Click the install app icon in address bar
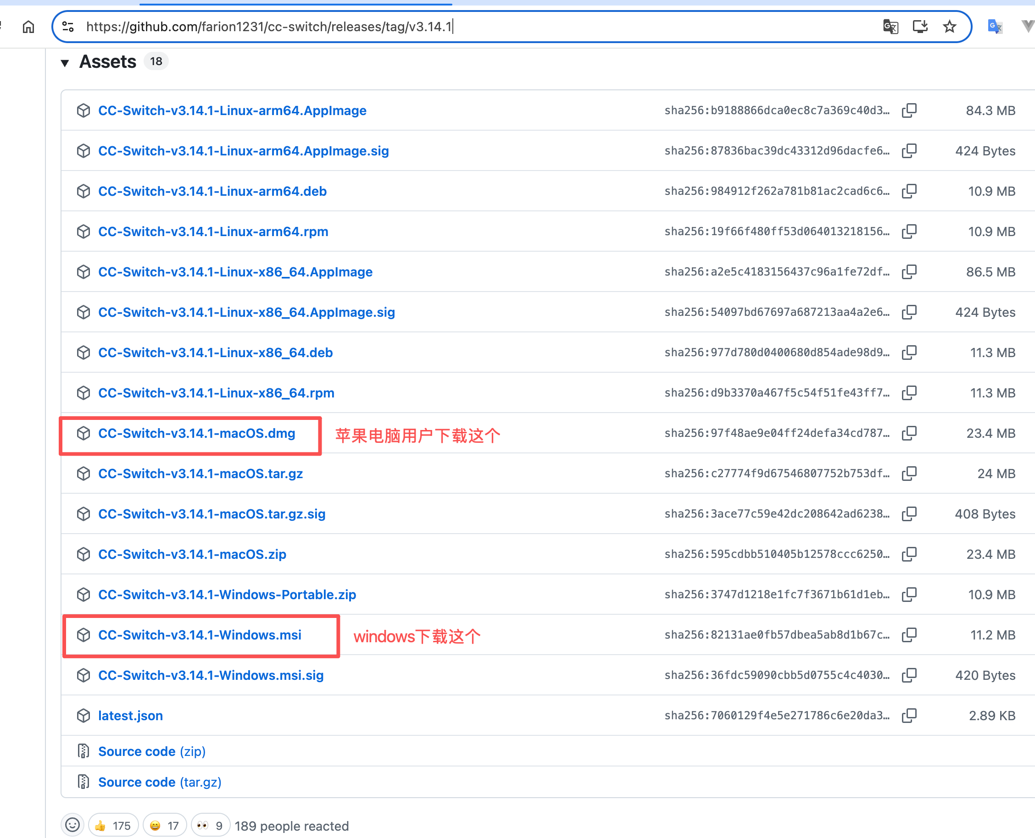The width and height of the screenshot is (1035, 838). coord(920,27)
